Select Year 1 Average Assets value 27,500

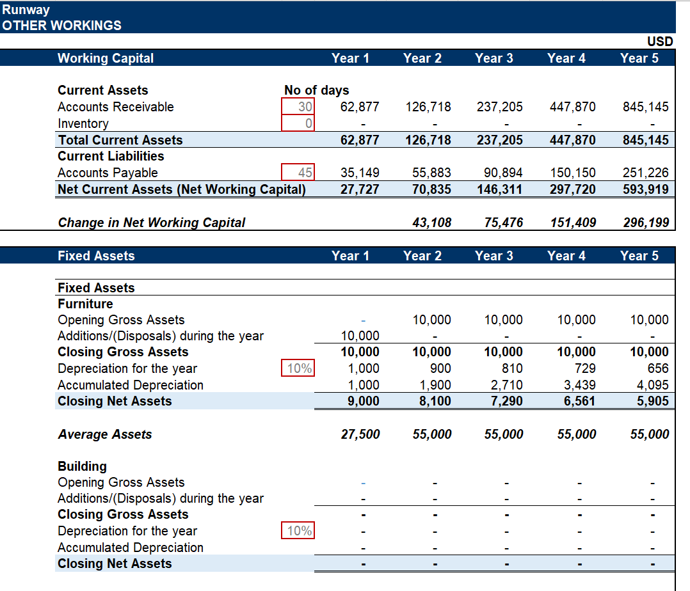[360, 434]
